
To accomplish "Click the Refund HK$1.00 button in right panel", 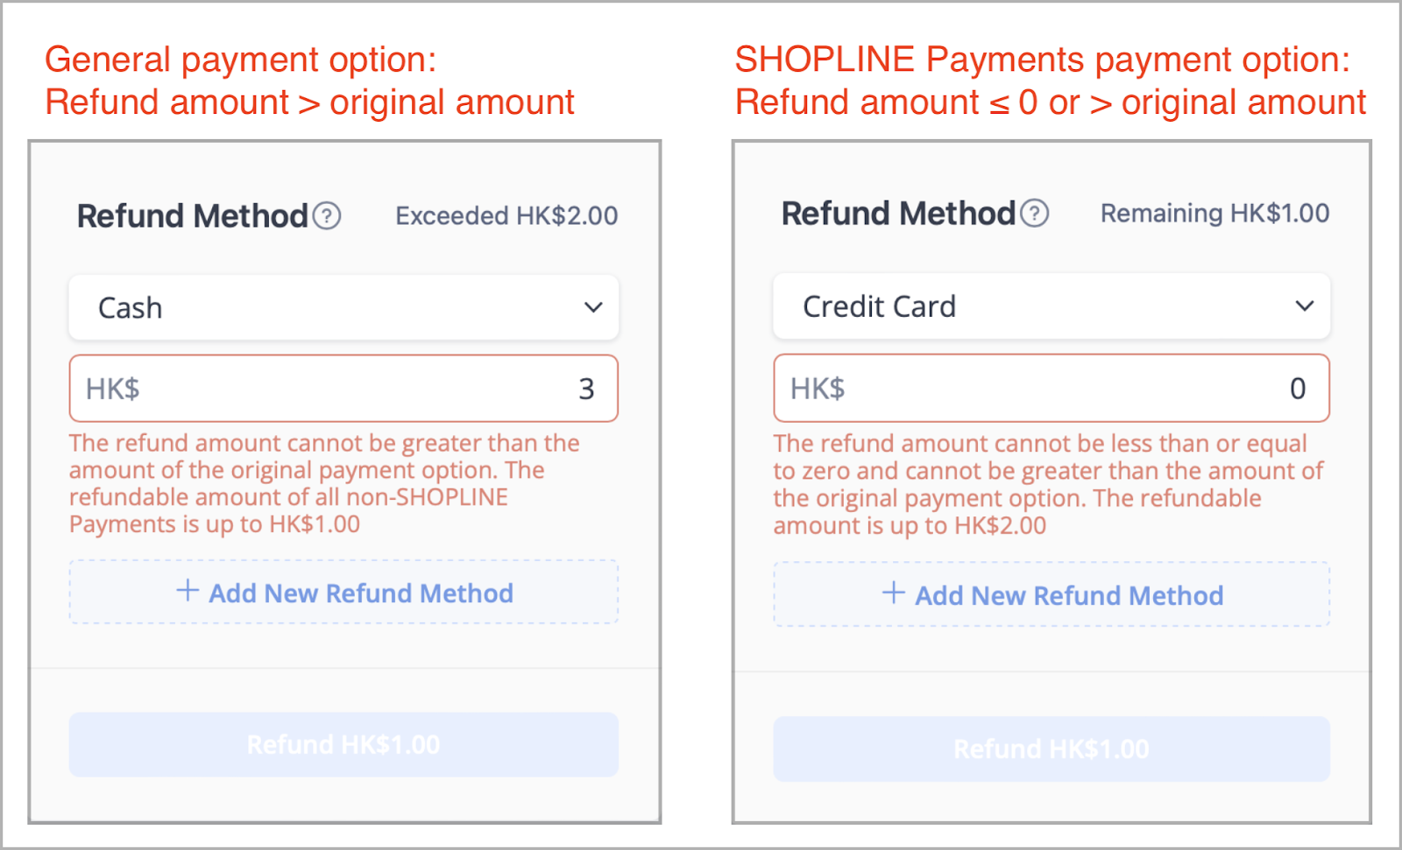I will [1051, 748].
